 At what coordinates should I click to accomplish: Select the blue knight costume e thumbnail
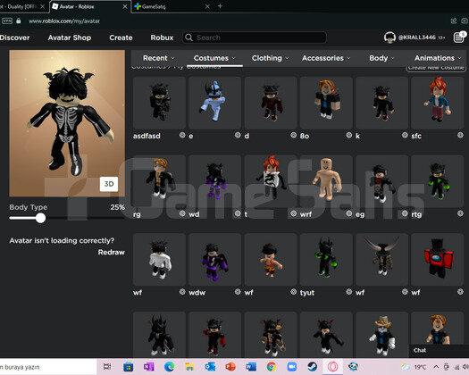(x=214, y=103)
